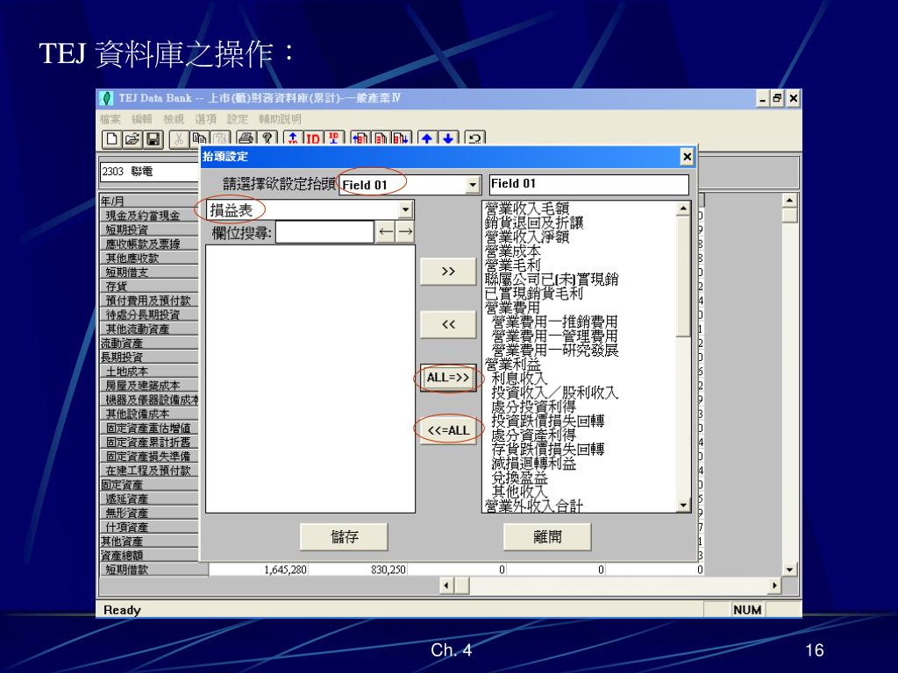This screenshot has width=898, height=673.
Task: Click field list scrollbar down arrow
Action: coord(683,505)
